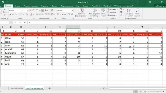Expand Условное форматирование menu

coord(81,13)
